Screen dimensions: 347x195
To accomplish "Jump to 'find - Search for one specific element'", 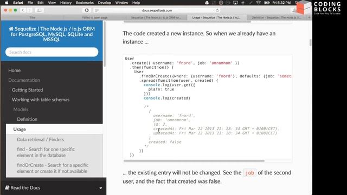I will [46, 152].
